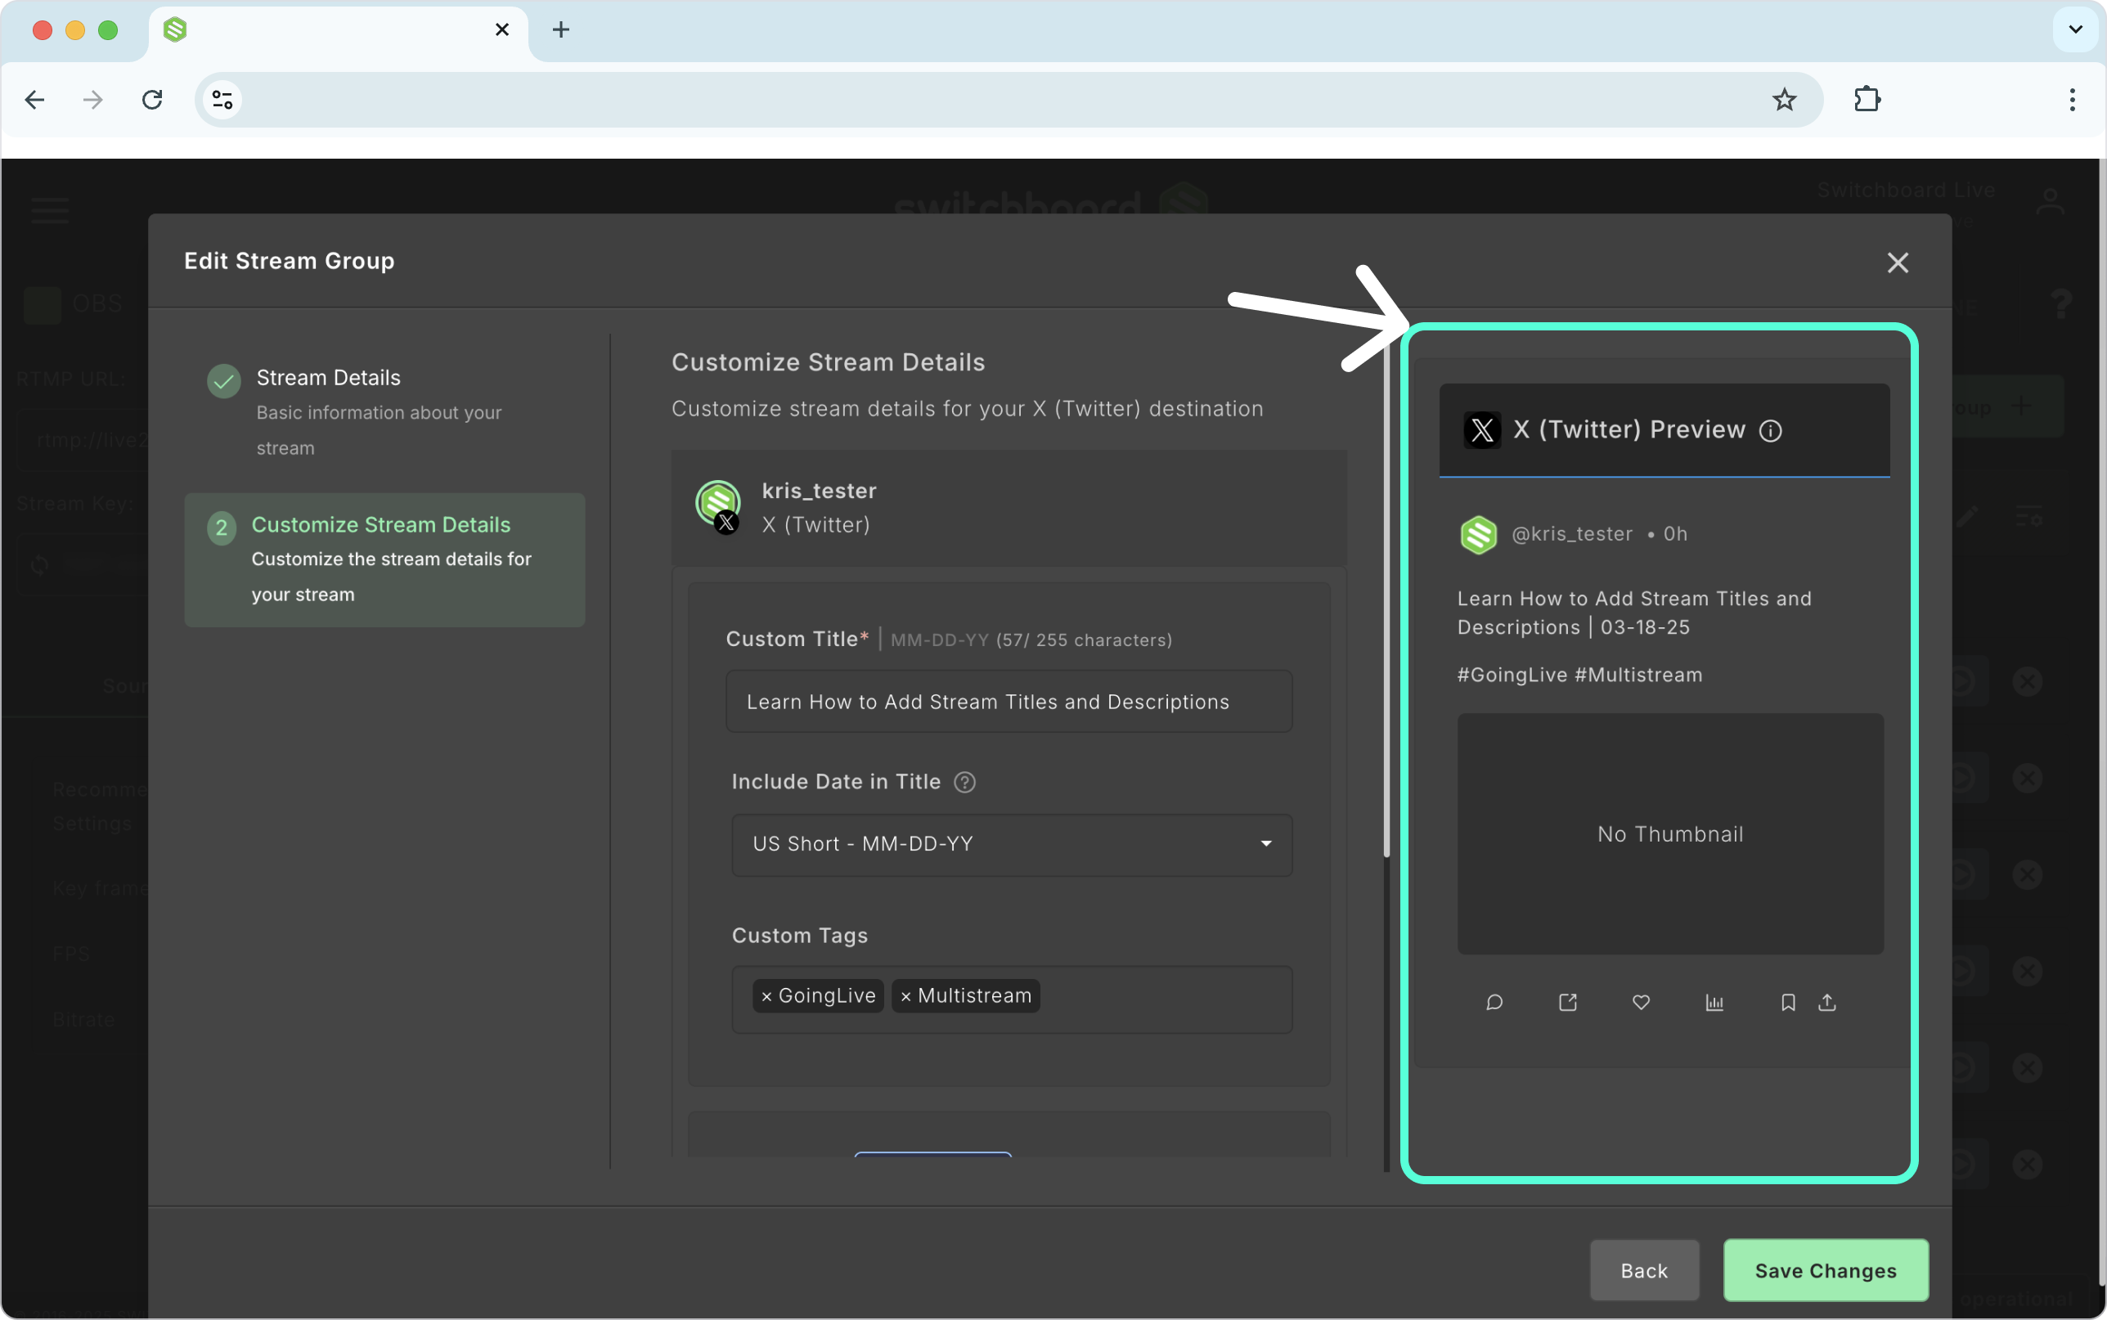Click the analytics bar chart icon in preview
Viewport: 2107px width, 1320px height.
tap(1714, 1002)
